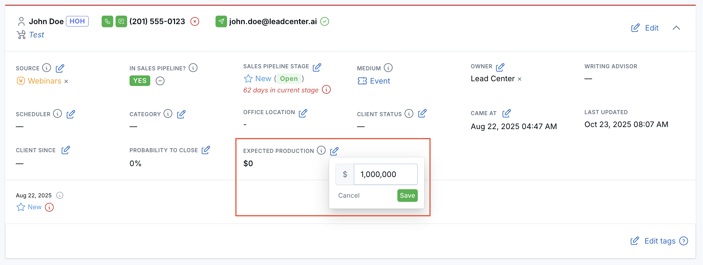Remove the Webinars source tag
Screen dimensions: 703x265
pyautogui.click(x=66, y=82)
